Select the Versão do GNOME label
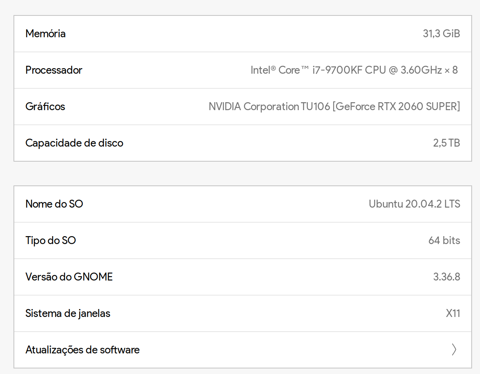 click(x=69, y=277)
